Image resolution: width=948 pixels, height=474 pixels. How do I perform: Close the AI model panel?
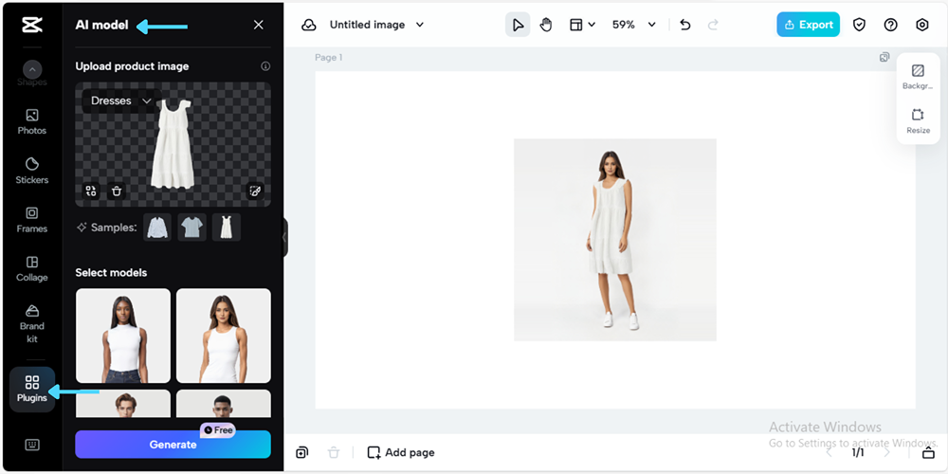259,25
